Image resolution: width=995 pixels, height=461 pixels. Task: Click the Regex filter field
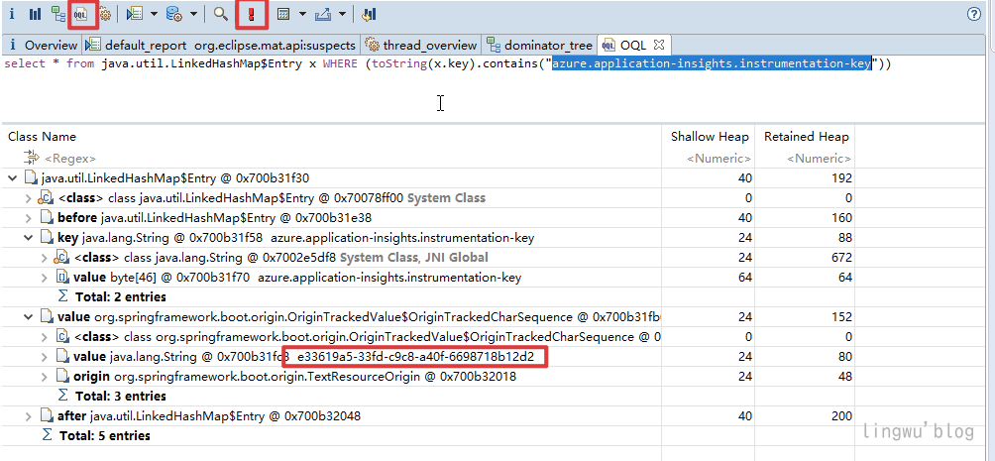pos(69,159)
